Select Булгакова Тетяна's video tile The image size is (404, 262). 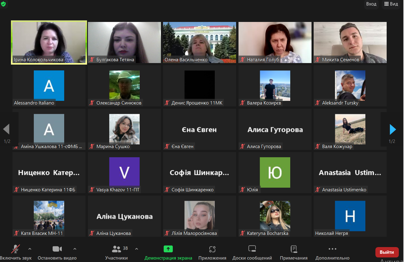[124, 42]
